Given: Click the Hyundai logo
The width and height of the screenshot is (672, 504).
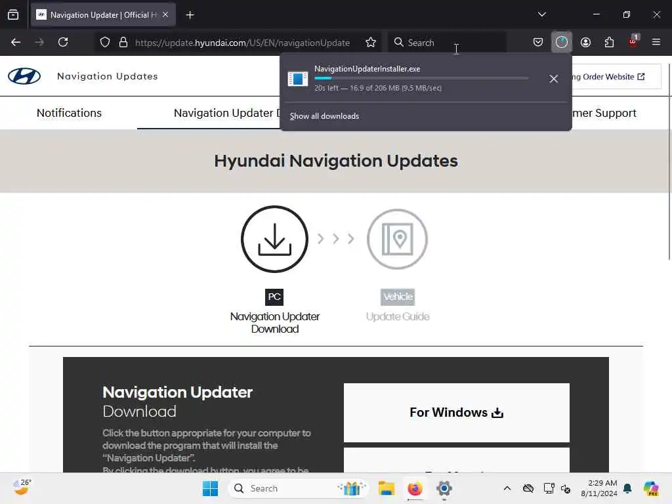Looking at the screenshot, I should pos(24,76).
